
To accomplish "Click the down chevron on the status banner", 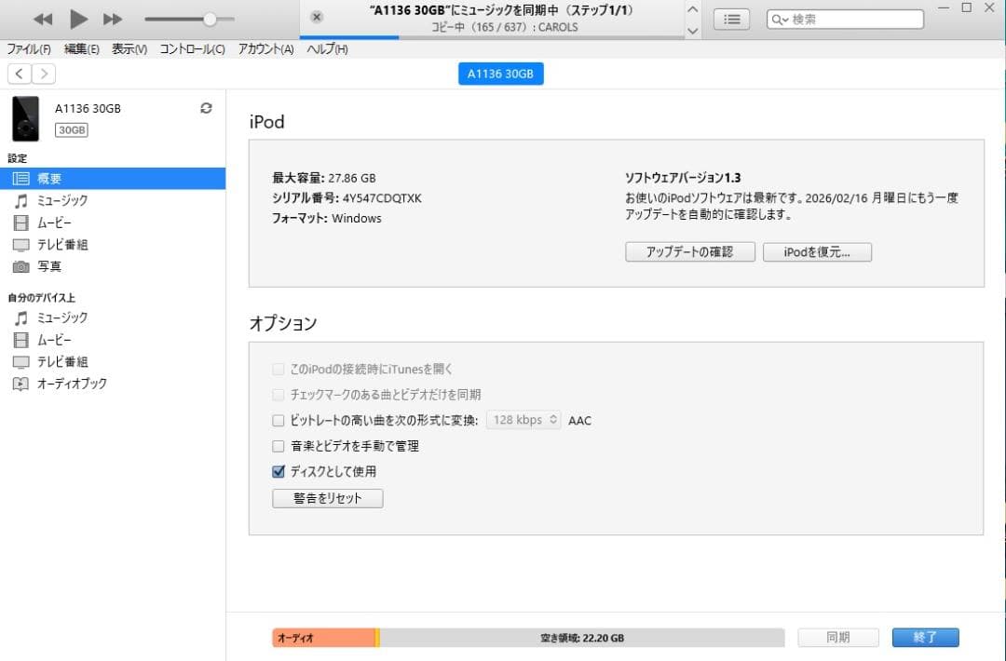I will click(692, 29).
